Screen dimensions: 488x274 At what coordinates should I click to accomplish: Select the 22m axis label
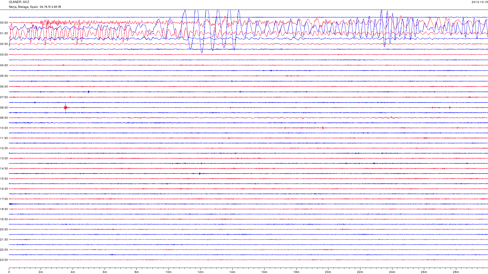pyautogui.click(x=360, y=272)
